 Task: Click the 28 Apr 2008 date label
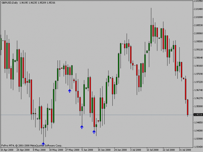[23, 150]
